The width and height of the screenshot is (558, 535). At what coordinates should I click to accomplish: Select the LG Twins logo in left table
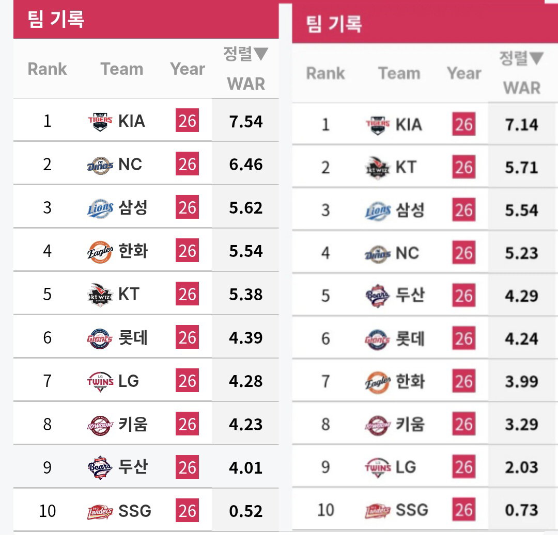[x=100, y=382]
